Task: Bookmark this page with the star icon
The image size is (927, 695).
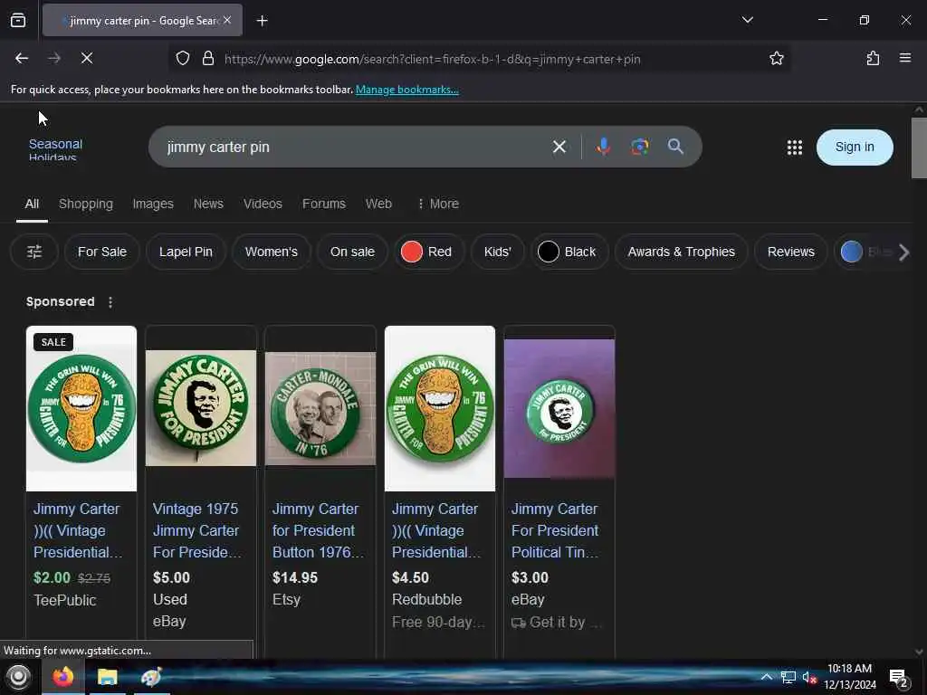Action: coord(776,58)
